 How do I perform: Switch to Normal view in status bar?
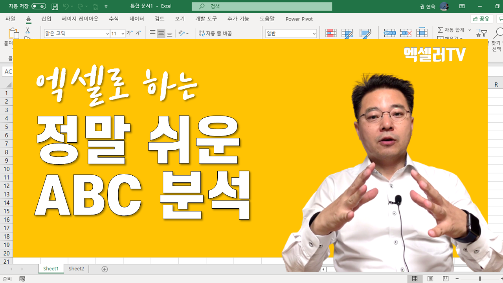[415, 279]
